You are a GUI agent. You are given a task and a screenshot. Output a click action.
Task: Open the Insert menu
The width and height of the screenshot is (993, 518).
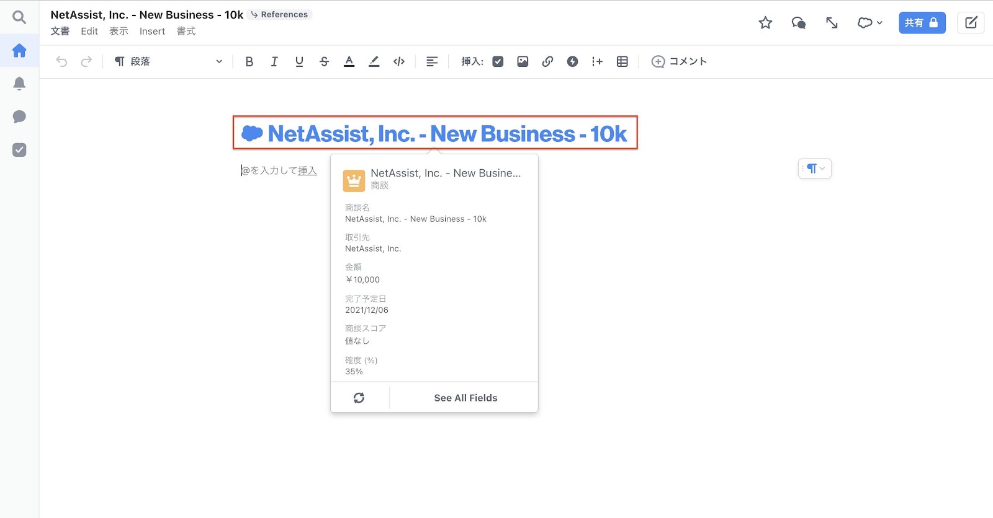152,31
